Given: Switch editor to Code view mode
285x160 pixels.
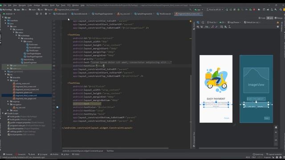Looking at the screenshot, I should pos(262,18).
